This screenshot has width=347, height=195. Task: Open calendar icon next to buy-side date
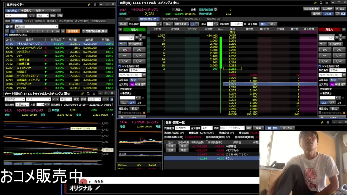pos(344,75)
